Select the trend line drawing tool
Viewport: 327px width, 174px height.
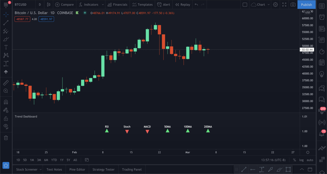[6, 23]
